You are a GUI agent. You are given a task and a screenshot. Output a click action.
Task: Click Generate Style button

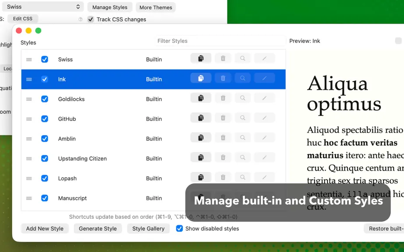tap(98, 228)
